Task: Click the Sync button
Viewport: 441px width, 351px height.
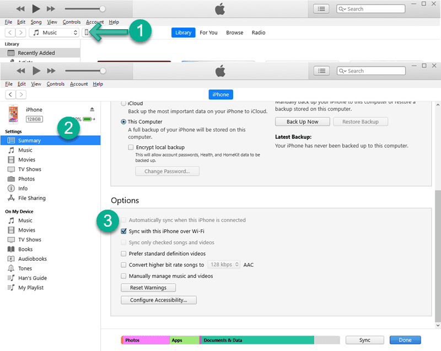Action: (x=364, y=340)
